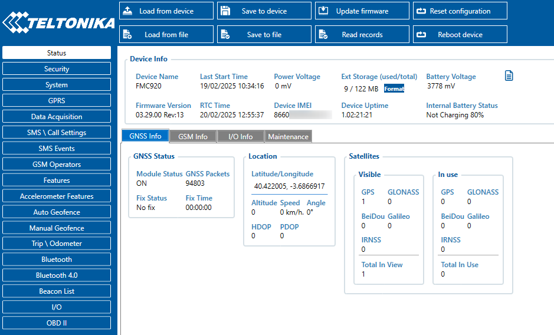Open the Security section in sidebar

(x=57, y=69)
